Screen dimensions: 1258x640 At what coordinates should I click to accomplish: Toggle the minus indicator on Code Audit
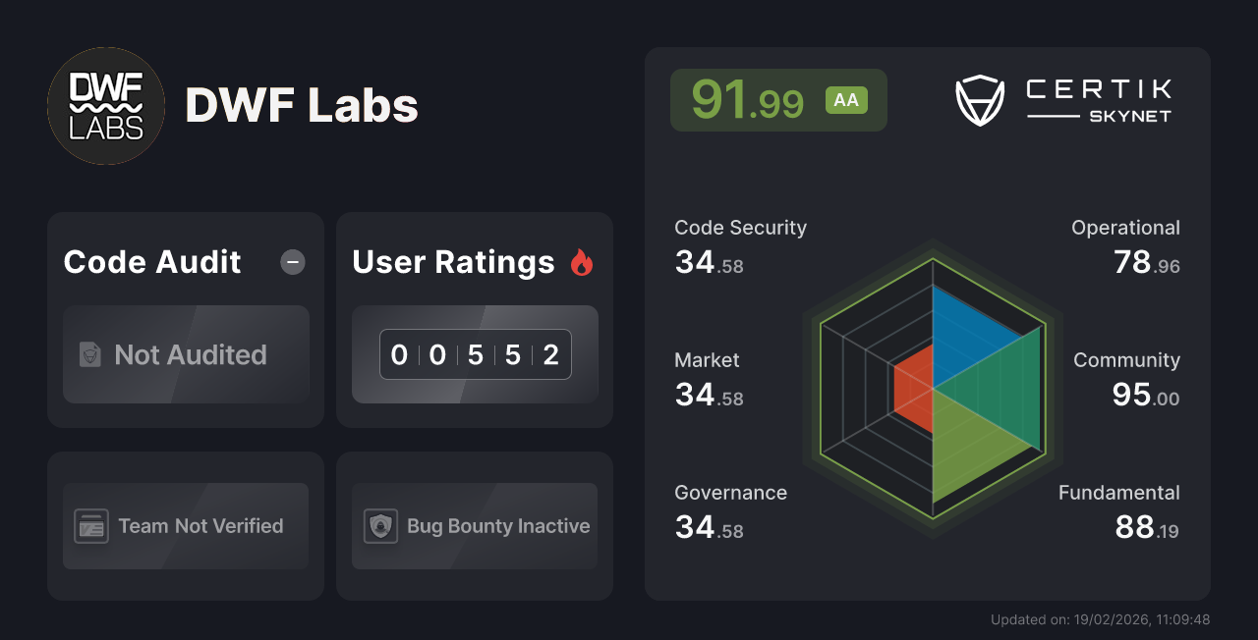[292, 262]
